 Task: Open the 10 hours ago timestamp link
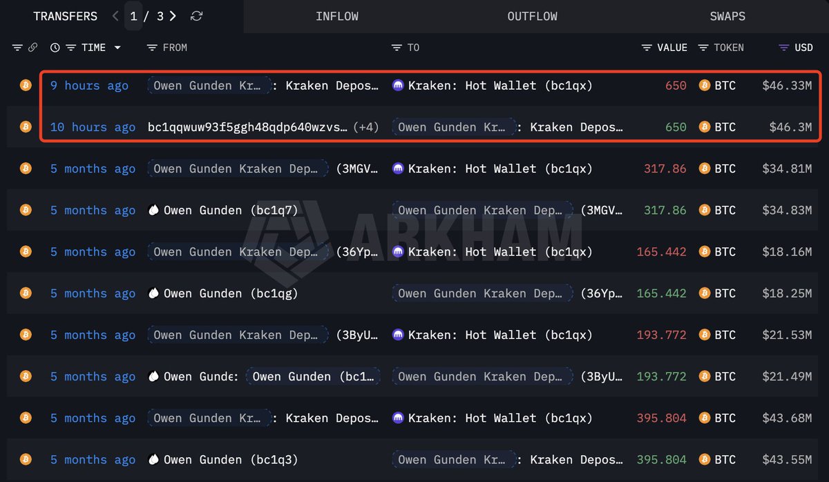(x=93, y=127)
